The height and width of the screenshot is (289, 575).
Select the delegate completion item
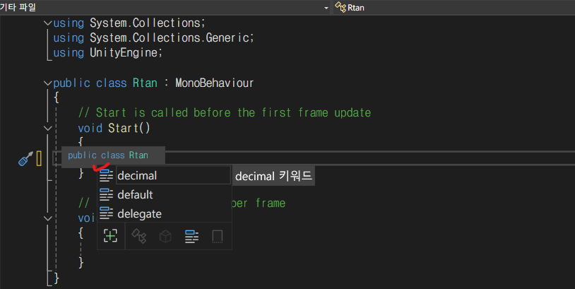coord(165,213)
